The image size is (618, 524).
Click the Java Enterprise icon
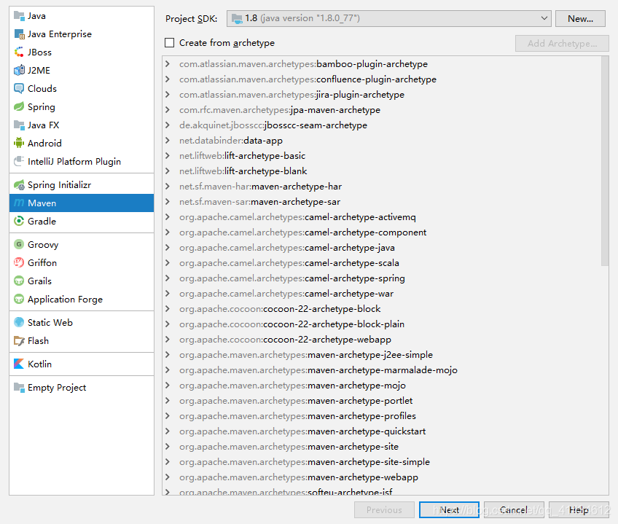tap(19, 34)
